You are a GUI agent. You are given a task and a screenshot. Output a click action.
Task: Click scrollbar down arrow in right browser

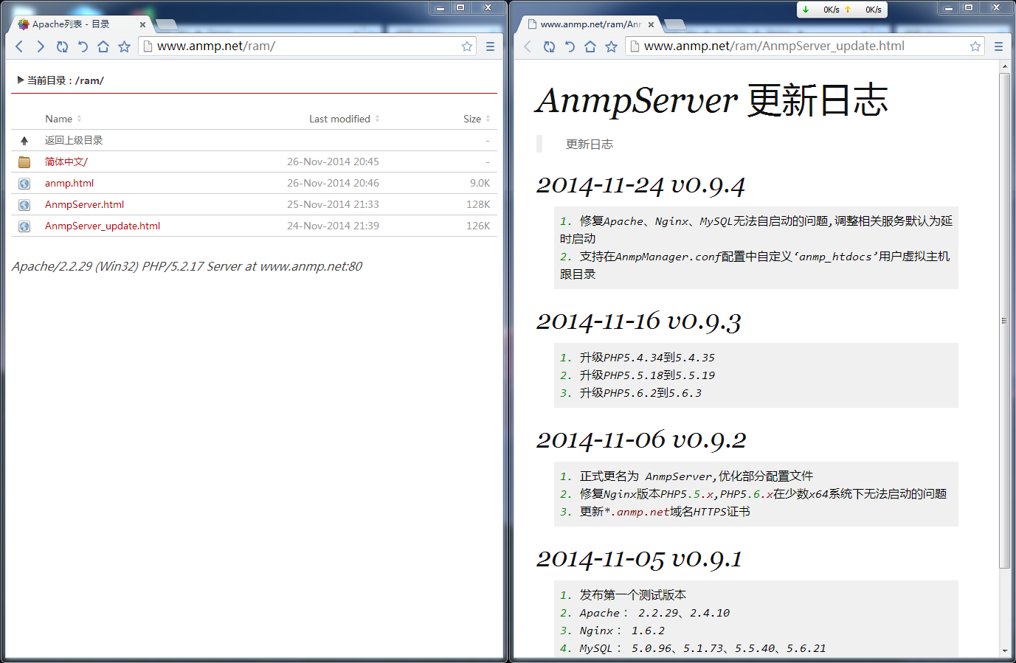1004,650
